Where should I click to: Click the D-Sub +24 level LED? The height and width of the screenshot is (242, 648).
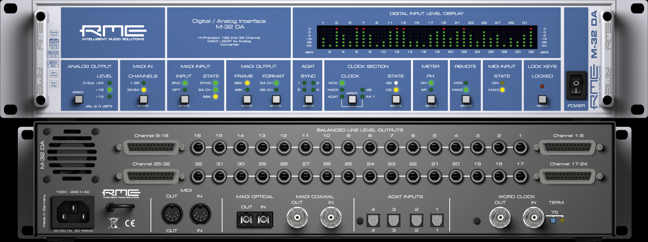tap(109, 83)
